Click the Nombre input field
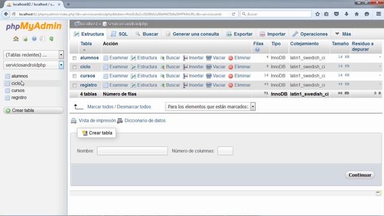Screen dimensions: 384x216 pyautogui.click(x=132, y=151)
